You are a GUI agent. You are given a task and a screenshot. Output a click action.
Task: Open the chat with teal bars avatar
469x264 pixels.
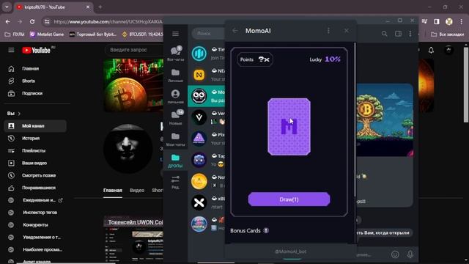(x=206, y=54)
